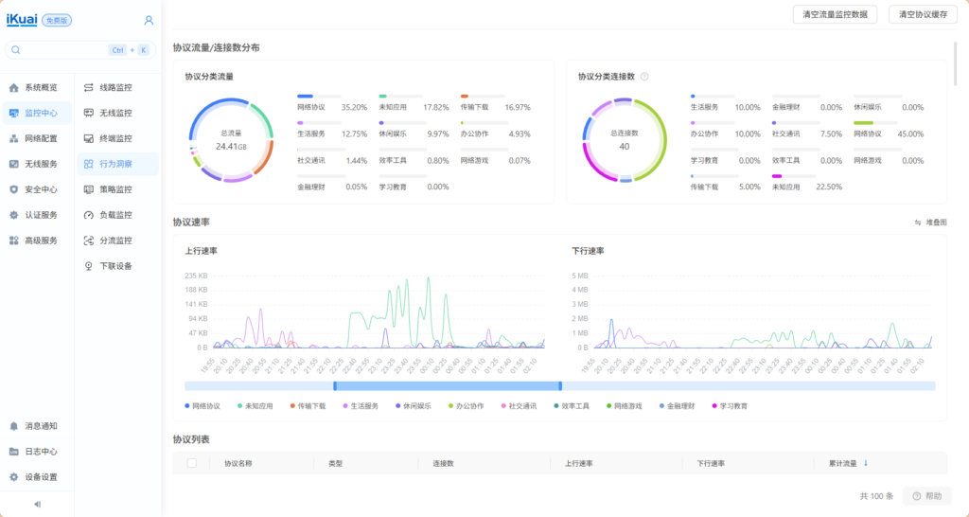This screenshot has width=969, height=517.
Task: Click the search magnifier icon
Action: pyautogui.click(x=16, y=50)
